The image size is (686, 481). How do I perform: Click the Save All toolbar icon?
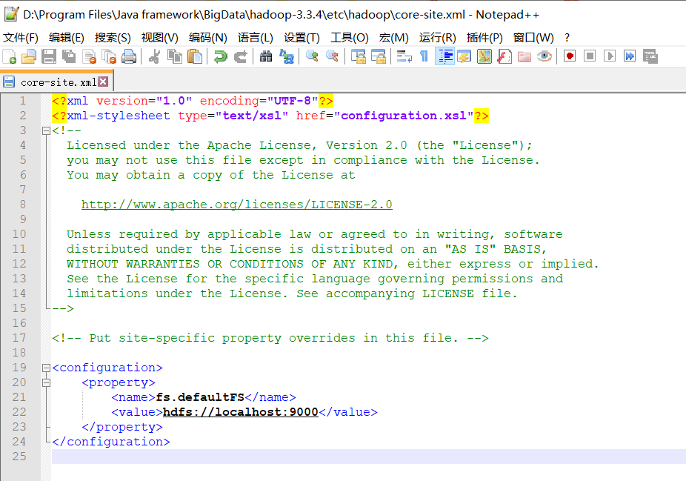(69, 56)
